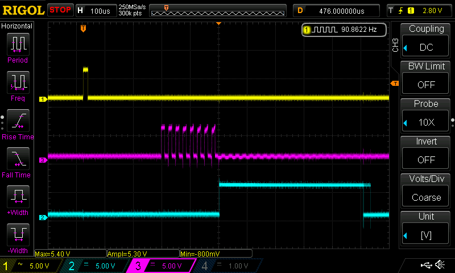This screenshot has height=273, width=455.
Task: Pick the +Width measurement icon
Action: pyautogui.click(x=17, y=198)
